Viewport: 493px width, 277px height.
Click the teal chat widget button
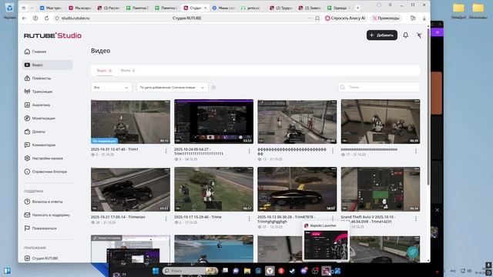[x=412, y=252]
